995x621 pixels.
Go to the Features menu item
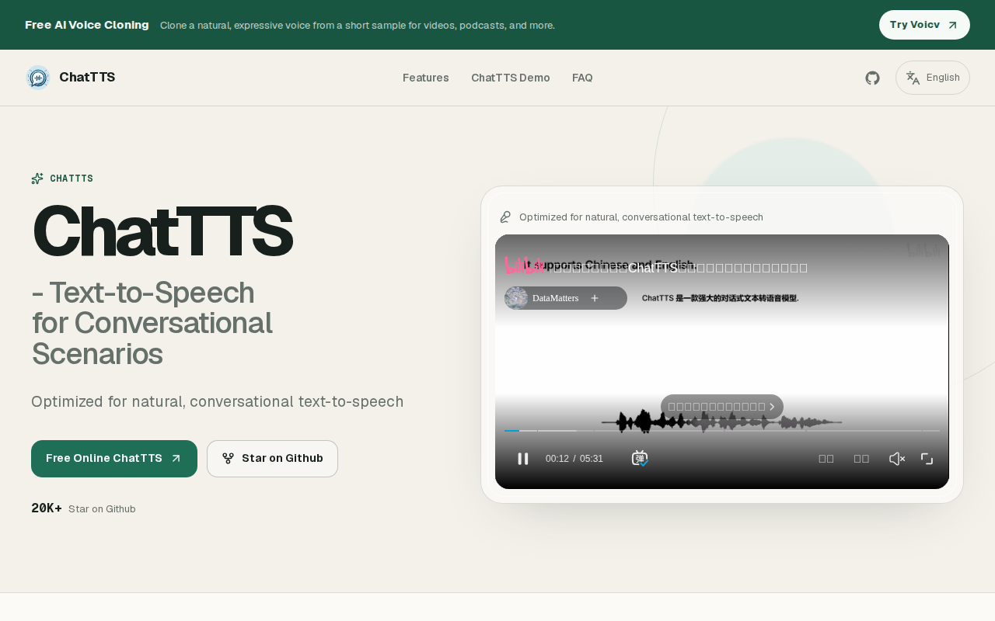click(426, 78)
